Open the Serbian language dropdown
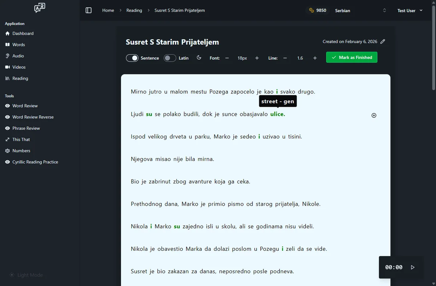 360,11
